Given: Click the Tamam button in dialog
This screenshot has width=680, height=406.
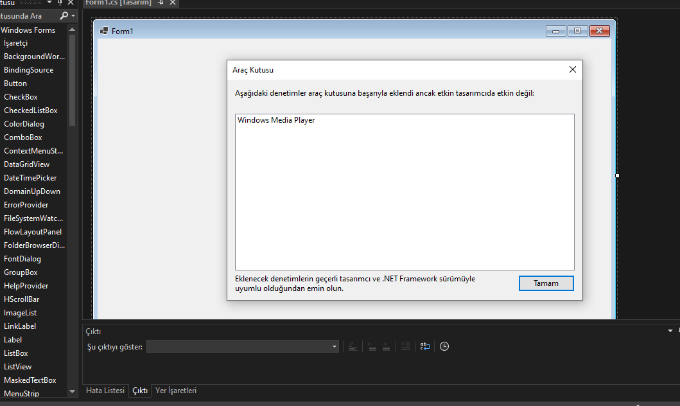Looking at the screenshot, I should pyautogui.click(x=546, y=283).
